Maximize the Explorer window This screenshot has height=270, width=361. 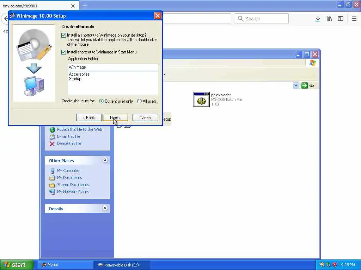point(307,54)
